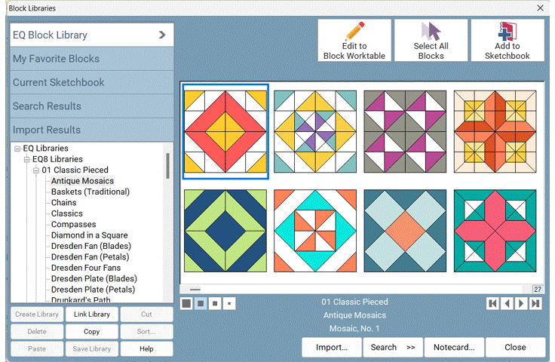The image size is (555, 362).
Task: Collapse the EQ8 Libraries node
Action: click(27, 159)
